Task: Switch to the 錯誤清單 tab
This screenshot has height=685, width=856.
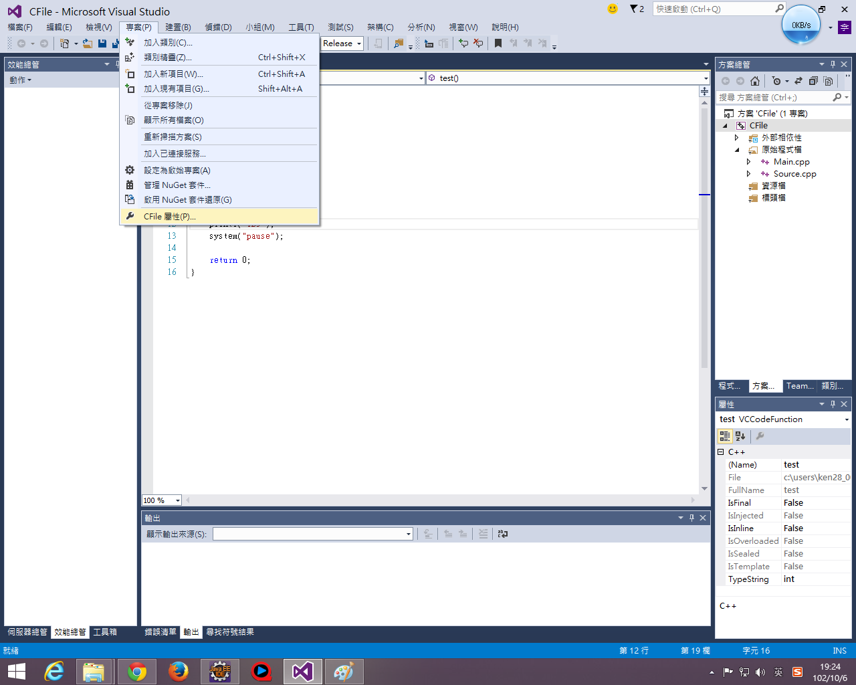Action: click(160, 632)
